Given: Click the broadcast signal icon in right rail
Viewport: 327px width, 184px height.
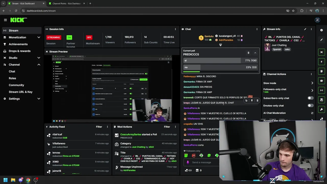Looking at the screenshot, I should [322, 90].
